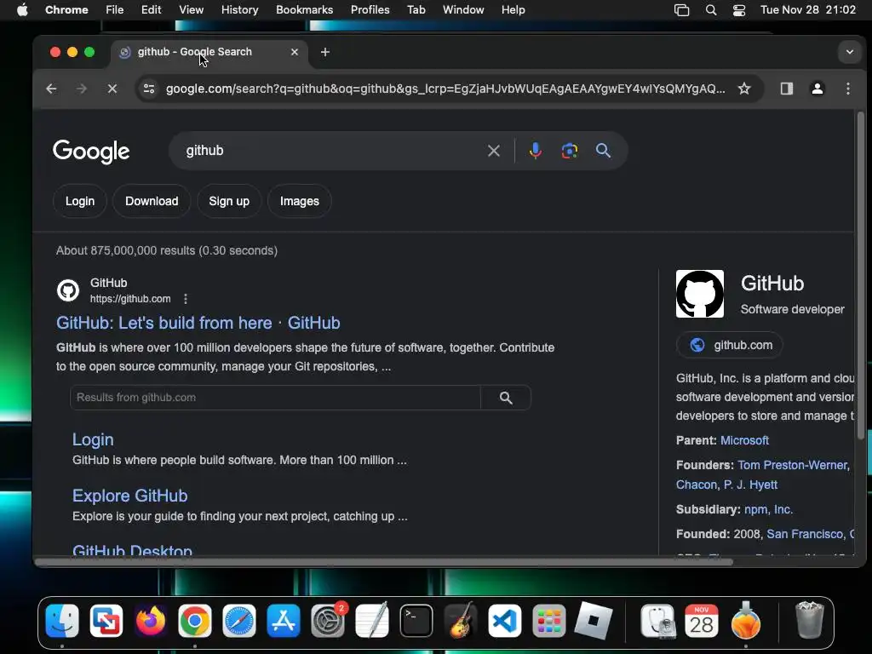This screenshot has height=654, width=872.
Task: Open Microsoft parent link
Action: [x=744, y=440]
